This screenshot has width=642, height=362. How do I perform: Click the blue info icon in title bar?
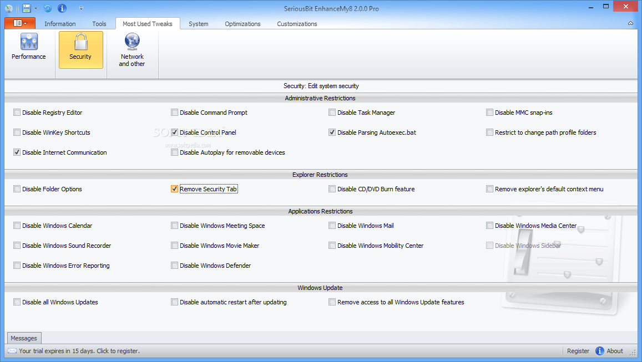point(62,8)
